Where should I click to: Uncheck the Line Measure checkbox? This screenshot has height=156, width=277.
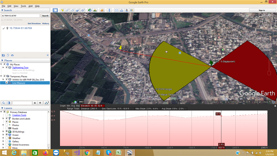[6, 83]
